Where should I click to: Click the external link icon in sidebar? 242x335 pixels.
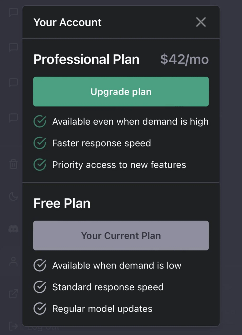click(x=13, y=293)
